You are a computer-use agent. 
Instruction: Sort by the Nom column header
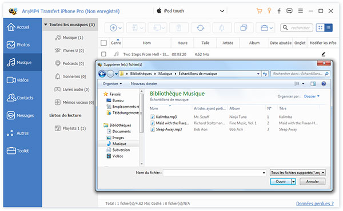coord(147,43)
